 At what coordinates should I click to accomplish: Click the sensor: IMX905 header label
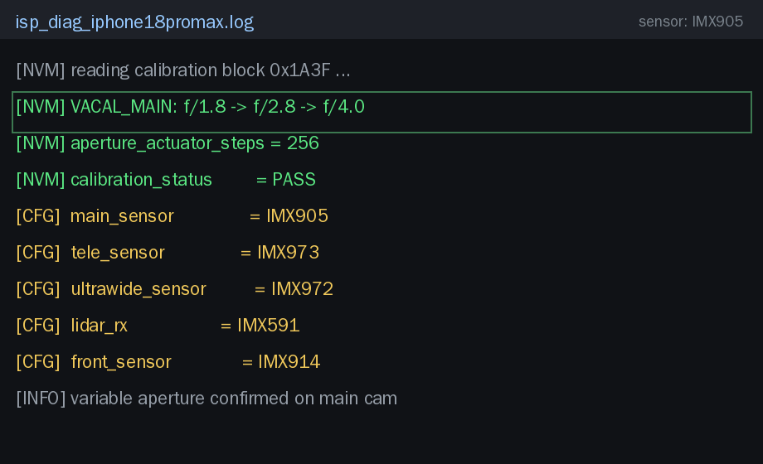(x=691, y=22)
